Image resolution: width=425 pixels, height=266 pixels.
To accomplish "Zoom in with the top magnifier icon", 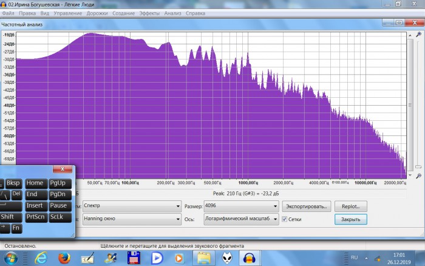I will [419, 35].
